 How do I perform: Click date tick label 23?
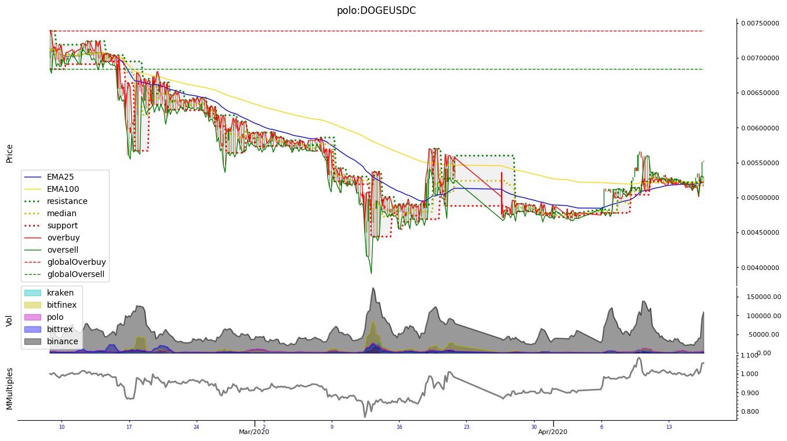point(466,427)
